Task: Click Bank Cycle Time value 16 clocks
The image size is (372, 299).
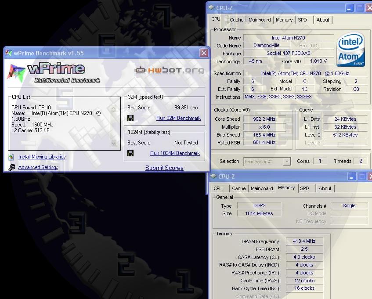Action: click(304, 288)
